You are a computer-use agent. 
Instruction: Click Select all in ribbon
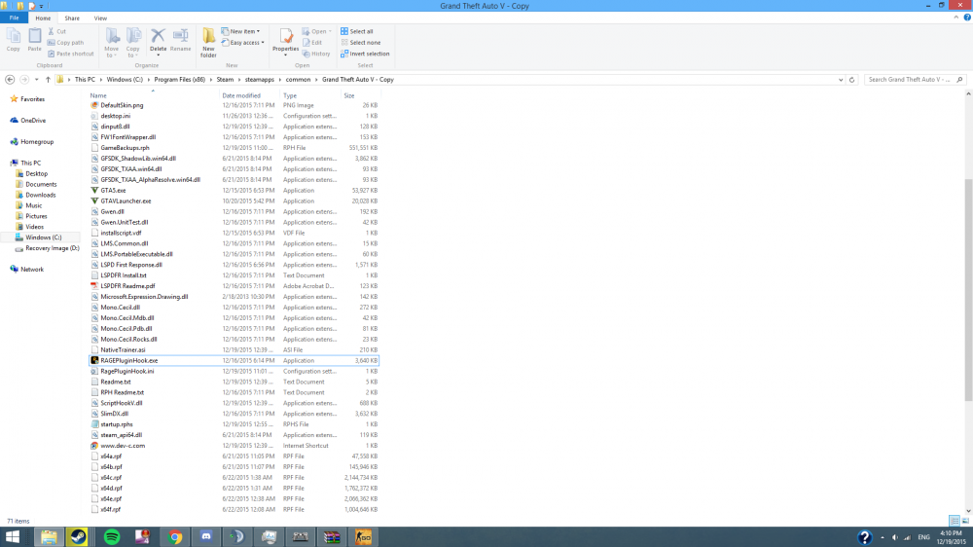point(357,31)
